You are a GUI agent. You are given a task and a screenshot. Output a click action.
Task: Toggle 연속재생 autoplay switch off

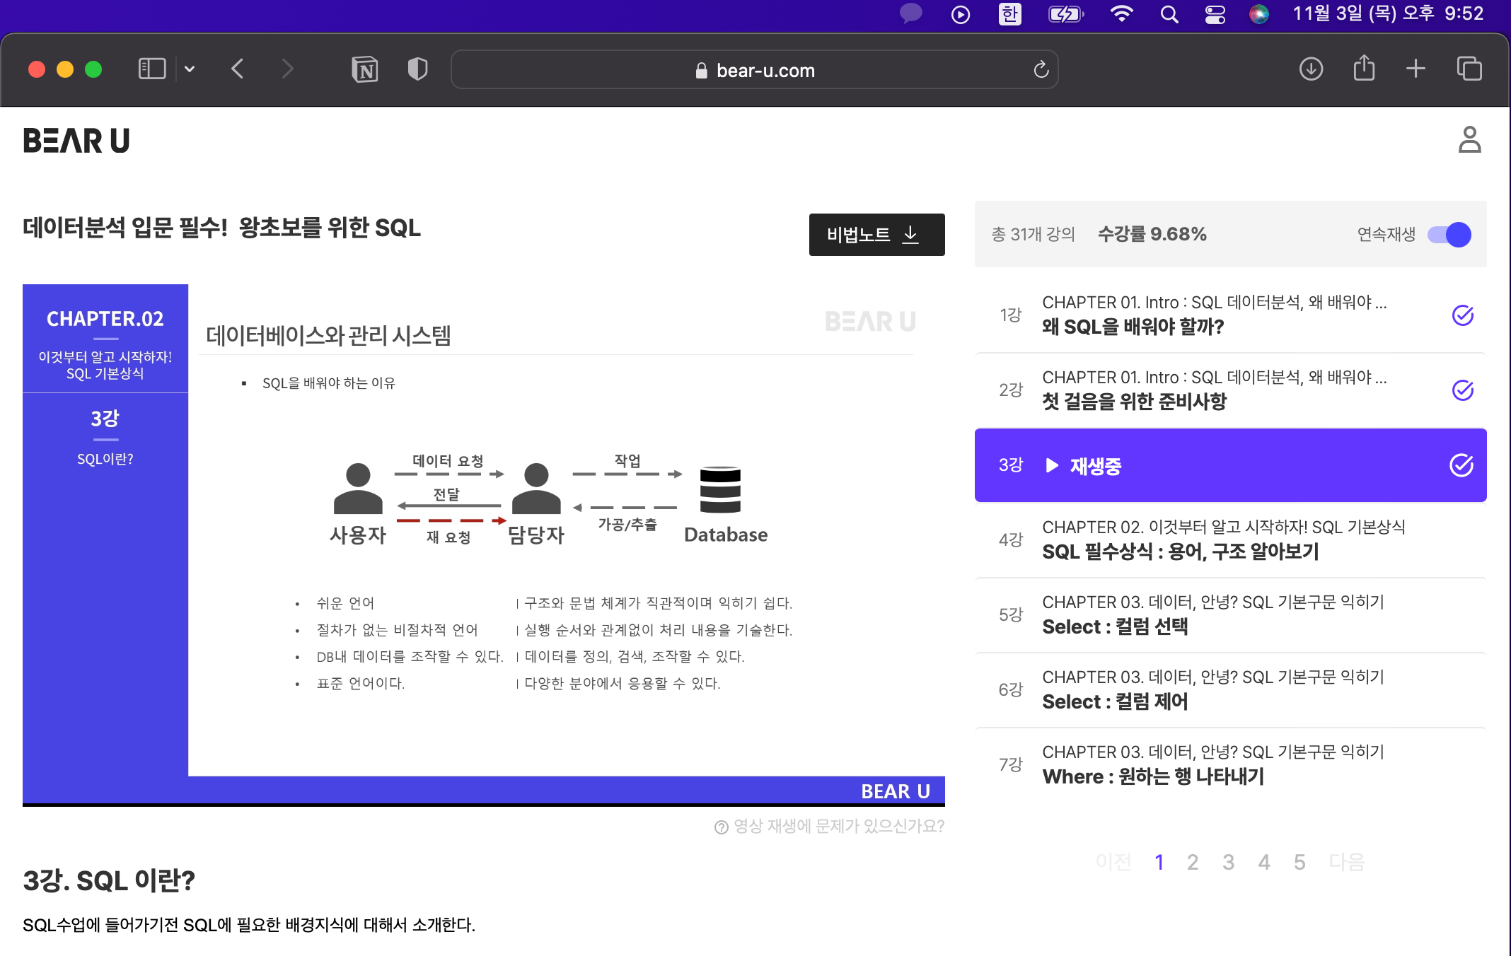tap(1449, 235)
